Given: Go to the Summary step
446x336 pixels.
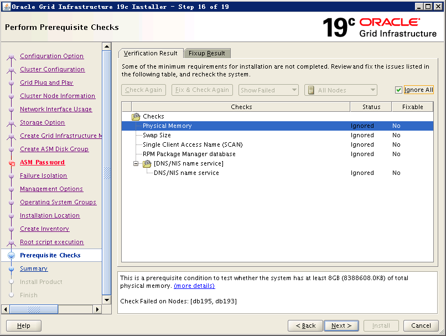Looking at the screenshot, I should coord(34,268).
